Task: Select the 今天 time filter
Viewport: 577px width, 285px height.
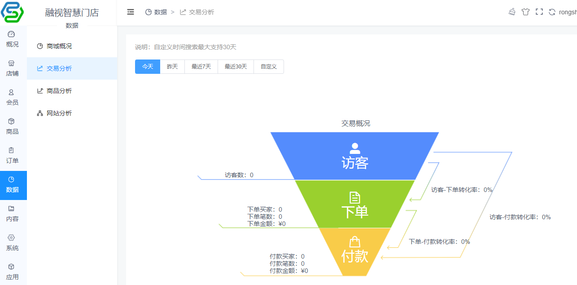Action: pyautogui.click(x=148, y=67)
